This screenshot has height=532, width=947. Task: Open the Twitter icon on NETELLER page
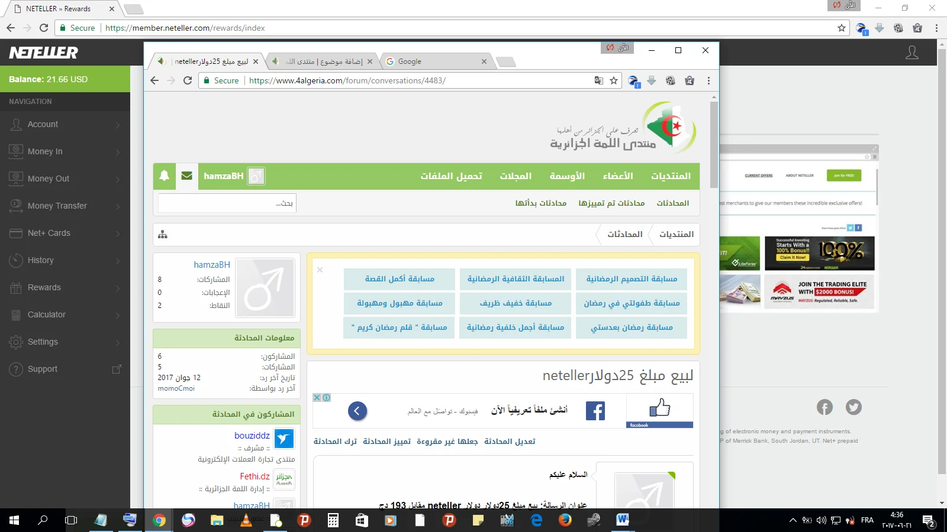(853, 407)
